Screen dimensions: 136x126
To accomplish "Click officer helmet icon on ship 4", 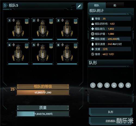I will [14, 45].
